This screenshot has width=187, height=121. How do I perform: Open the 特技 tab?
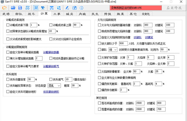coord(108,14)
